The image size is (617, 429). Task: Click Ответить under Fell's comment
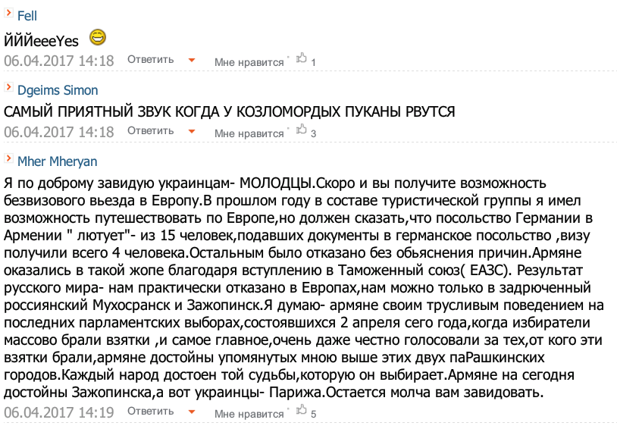coord(150,60)
